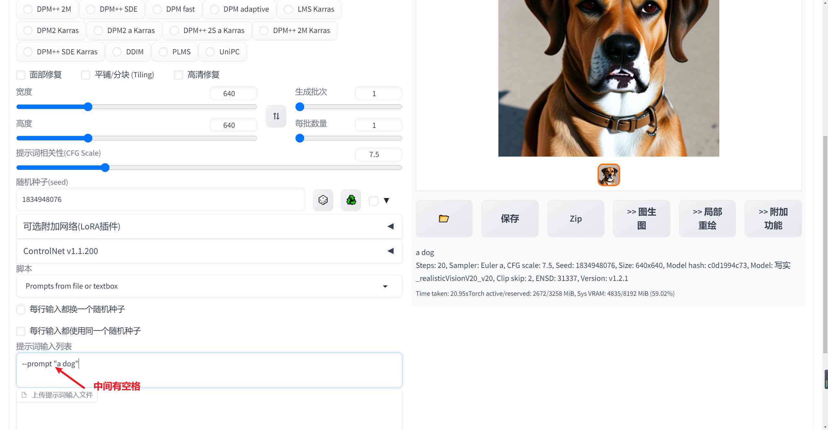Screen dimensions: 828x430
Task: Click the 'Time taken: 20.95s' info line
Action: 545,293
